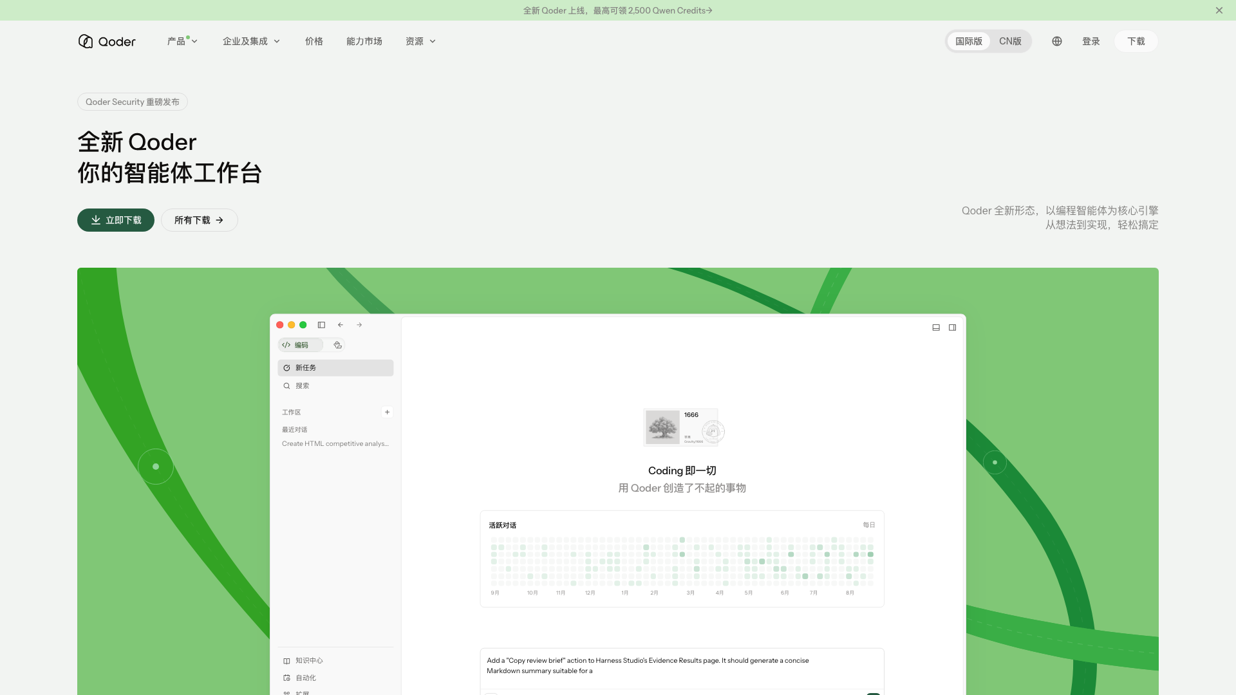Open the 能力市场 navigation item
Image resolution: width=1236 pixels, height=695 pixels.
coord(364,41)
